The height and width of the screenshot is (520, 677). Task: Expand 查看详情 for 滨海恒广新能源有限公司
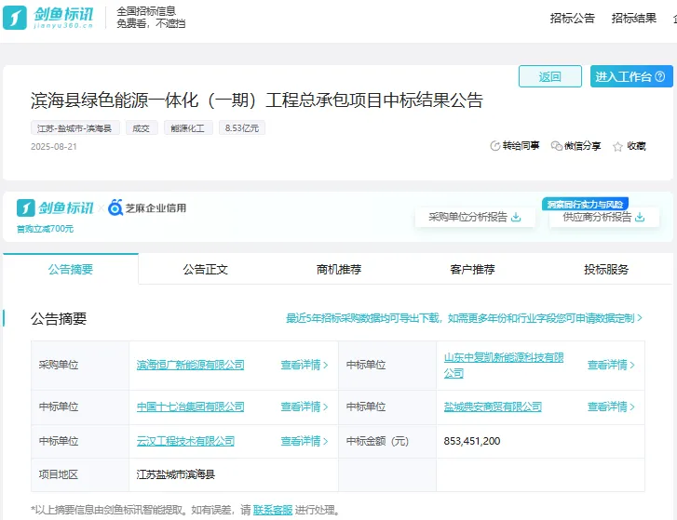305,366
